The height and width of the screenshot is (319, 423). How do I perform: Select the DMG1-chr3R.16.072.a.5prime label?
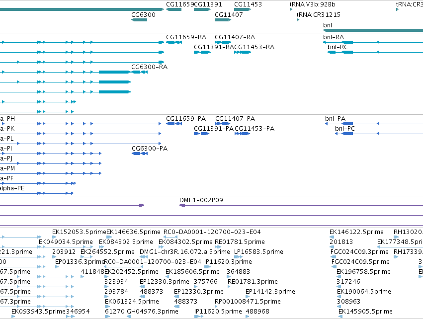[x=185, y=252]
